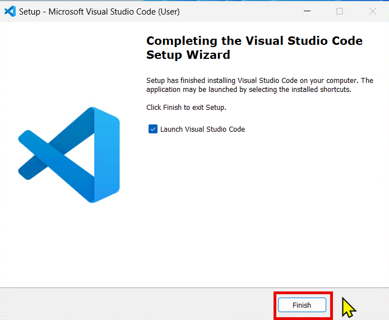Close the Setup wizard window
The width and height of the screenshot is (389, 320).
pos(373,11)
